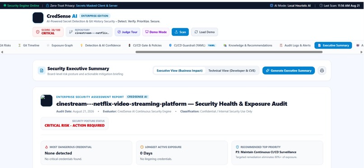Click the monitor icon on Demo Mode
The width and height of the screenshot is (364, 168).
[147, 32]
